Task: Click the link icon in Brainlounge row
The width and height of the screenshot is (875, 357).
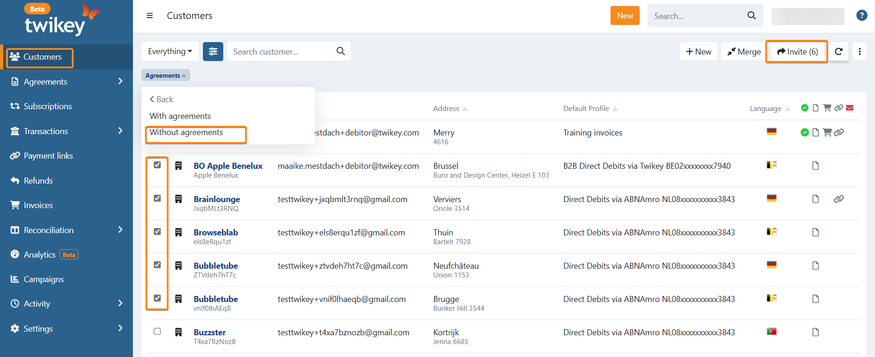Action: pyautogui.click(x=838, y=199)
